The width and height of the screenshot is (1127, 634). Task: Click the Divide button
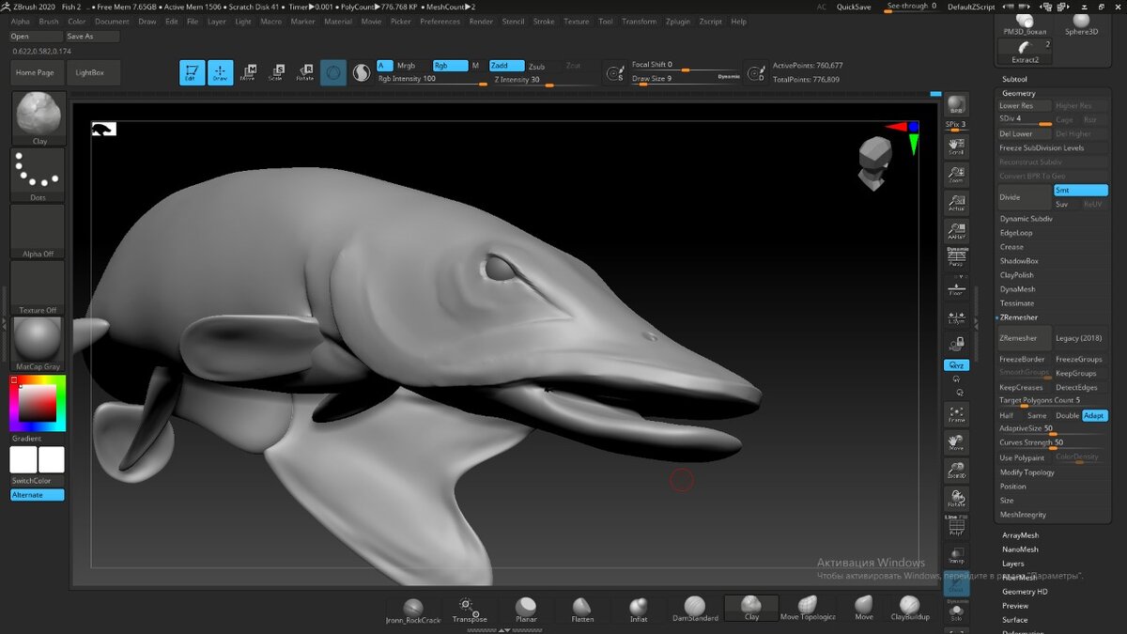[1024, 197]
